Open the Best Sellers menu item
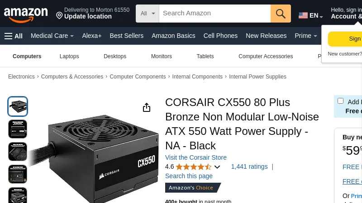362x203 pixels. (126, 36)
